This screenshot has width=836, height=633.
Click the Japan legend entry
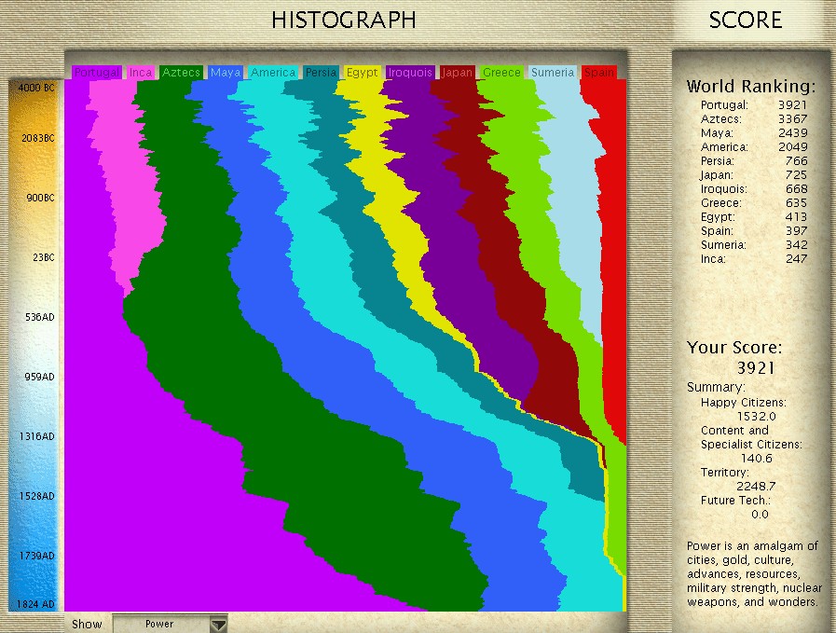[457, 72]
